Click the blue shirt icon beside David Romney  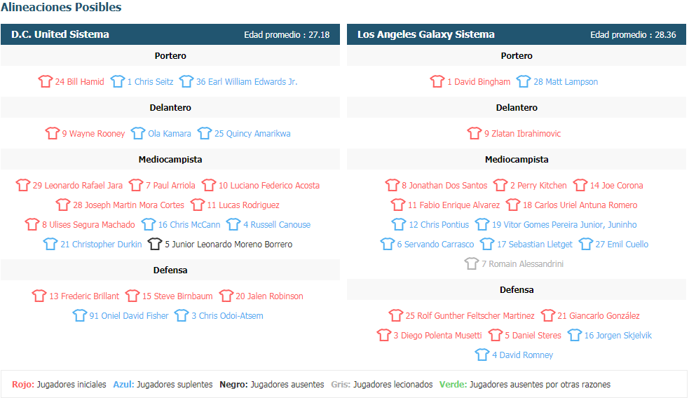(x=482, y=355)
